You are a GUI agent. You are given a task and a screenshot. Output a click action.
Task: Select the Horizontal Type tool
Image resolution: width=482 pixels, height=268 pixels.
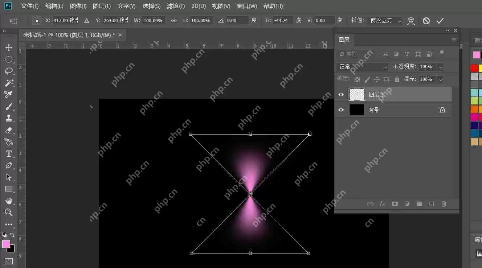pyautogui.click(x=9, y=154)
